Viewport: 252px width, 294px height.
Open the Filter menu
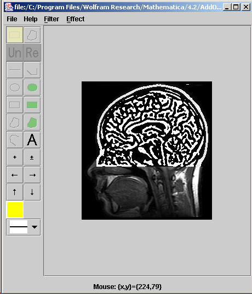[x=51, y=19]
